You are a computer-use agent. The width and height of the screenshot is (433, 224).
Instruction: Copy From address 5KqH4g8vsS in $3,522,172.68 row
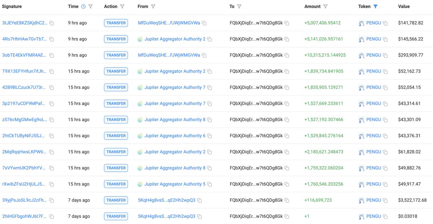pyautogui.click(x=200, y=200)
